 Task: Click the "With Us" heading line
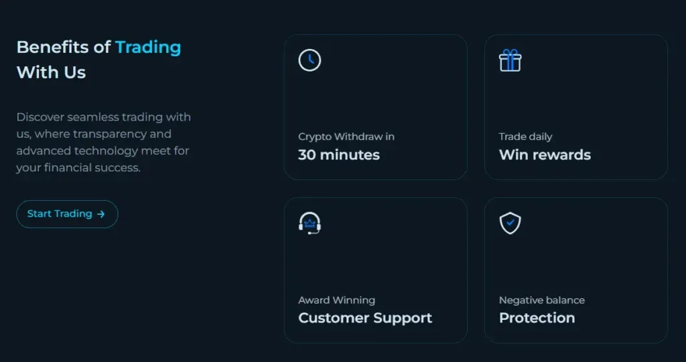(51, 72)
